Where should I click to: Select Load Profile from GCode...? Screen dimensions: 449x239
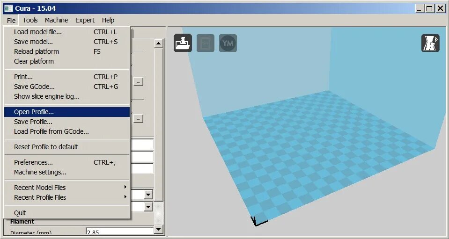(67, 131)
